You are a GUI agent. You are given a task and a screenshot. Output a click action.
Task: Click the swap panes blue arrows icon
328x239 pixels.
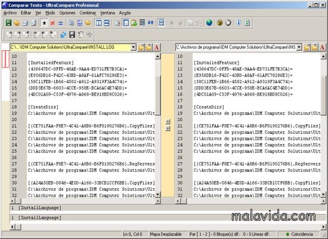click(x=151, y=23)
